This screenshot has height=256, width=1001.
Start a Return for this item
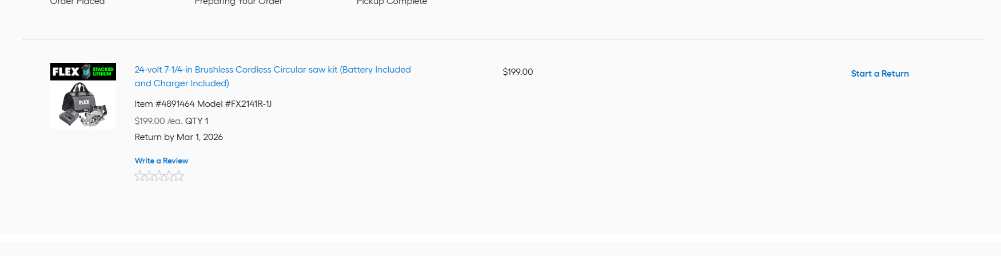[x=879, y=74]
